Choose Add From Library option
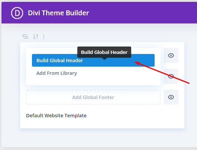The image size is (197, 150). [56, 73]
